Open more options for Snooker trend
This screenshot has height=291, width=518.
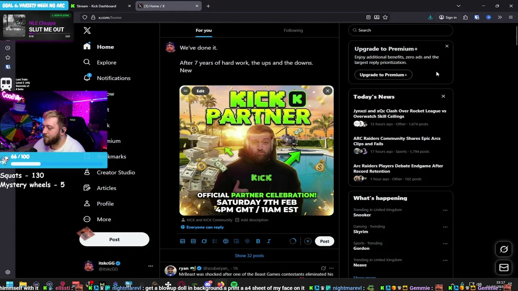(x=445, y=210)
